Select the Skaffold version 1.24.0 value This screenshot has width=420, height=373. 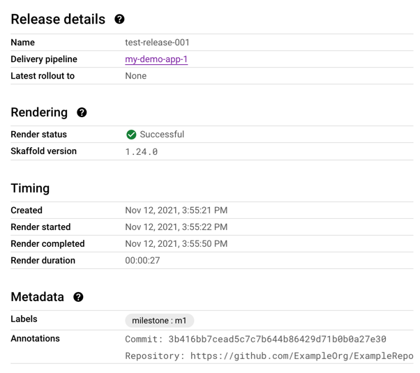142,151
